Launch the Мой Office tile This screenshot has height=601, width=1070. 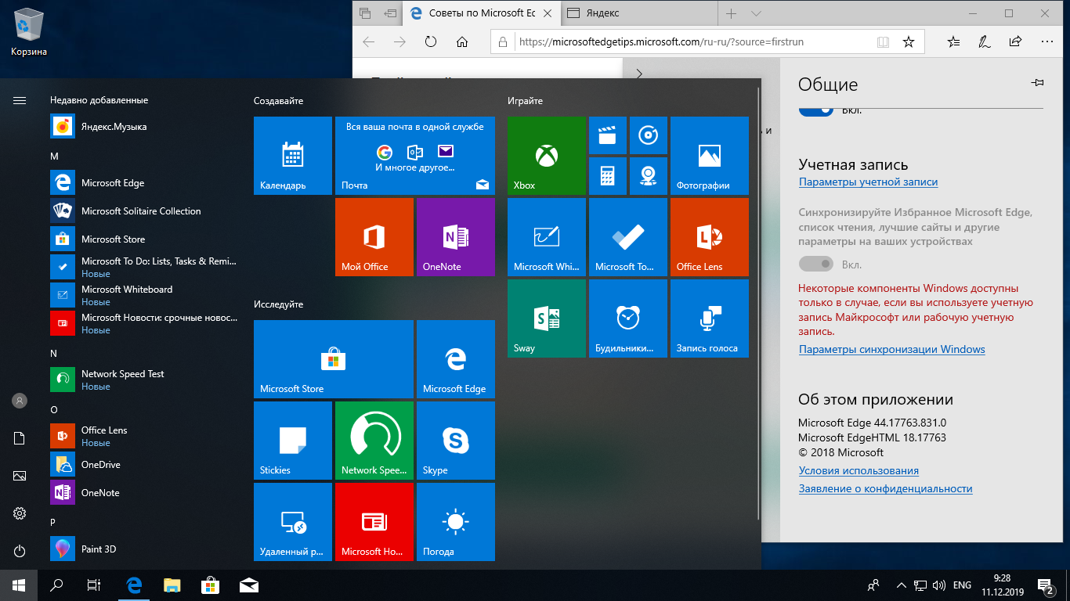[x=374, y=237]
